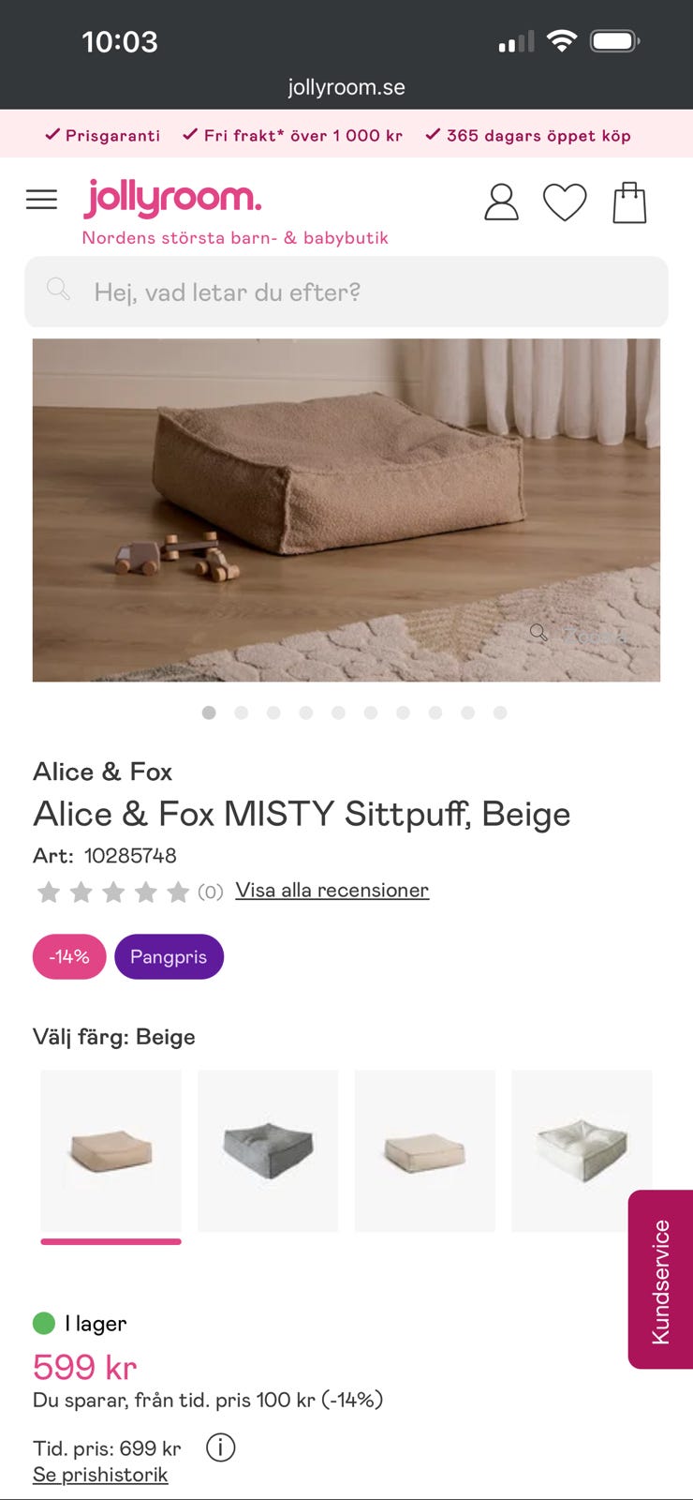The height and width of the screenshot is (1500, 693).
Task: Choose the light sand color variant
Action: point(424,1150)
